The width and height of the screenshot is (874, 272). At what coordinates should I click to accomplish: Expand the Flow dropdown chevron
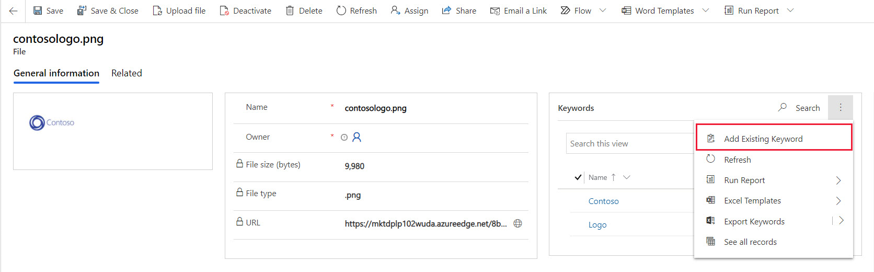click(x=603, y=10)
